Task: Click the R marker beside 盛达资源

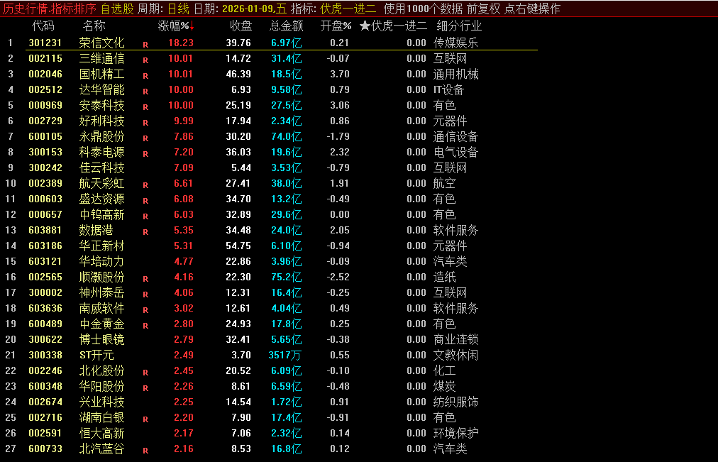Action: (x=145, y=201)
